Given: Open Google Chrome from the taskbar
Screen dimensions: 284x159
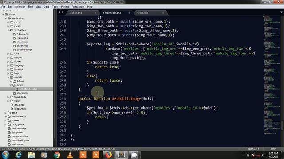Looking at the screenshot, I should tap(57, 155).
